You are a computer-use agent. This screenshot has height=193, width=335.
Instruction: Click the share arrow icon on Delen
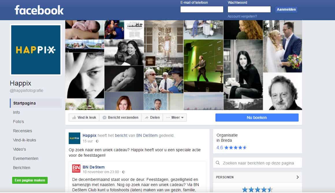coord(147,117)
